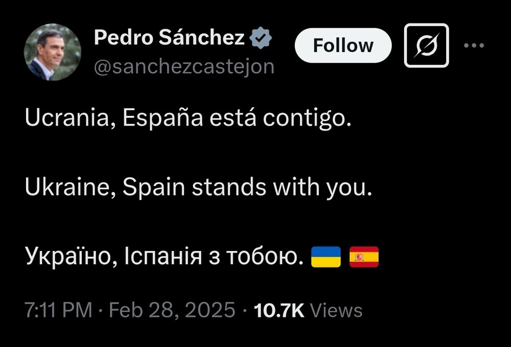
Task: Open the three-dot more options menu
Action: [x=474, y=45]
